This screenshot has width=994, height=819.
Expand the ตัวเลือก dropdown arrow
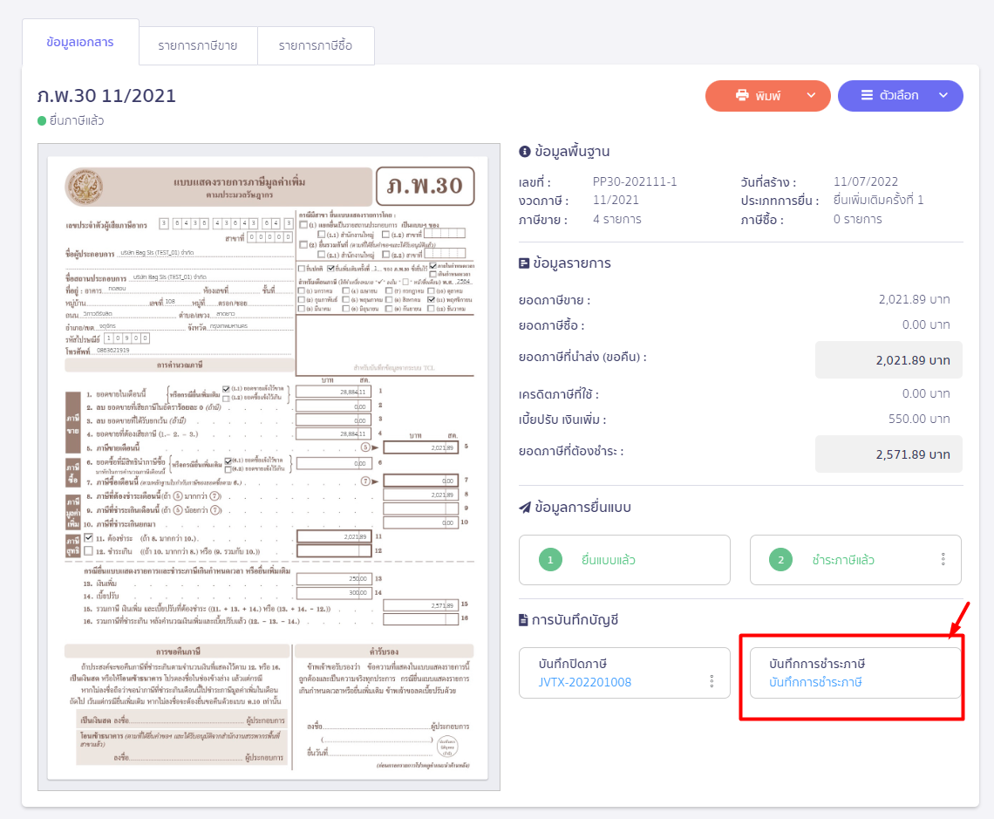point(943,96)
